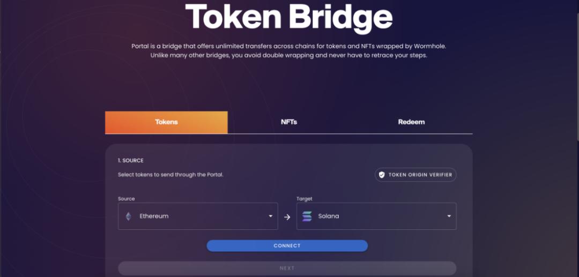This screenshot has width=579, height=277.
Task: Click the greyed-out Next button
Action: 287,268
